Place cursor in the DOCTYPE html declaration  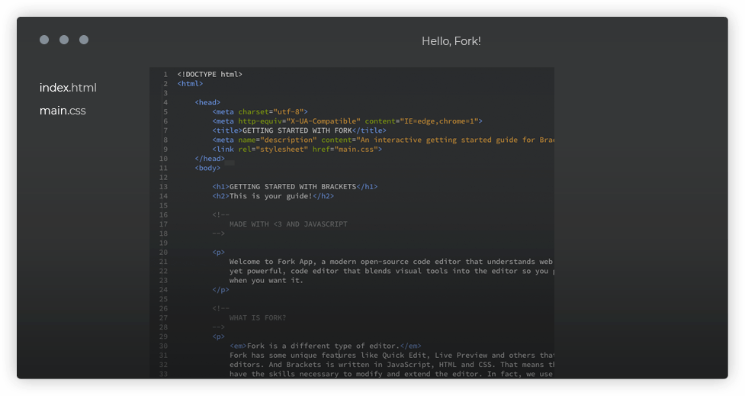[210, 75]
